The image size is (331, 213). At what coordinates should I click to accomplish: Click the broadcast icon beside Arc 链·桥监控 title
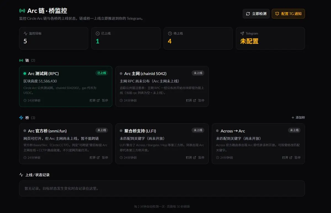point(22,11)
